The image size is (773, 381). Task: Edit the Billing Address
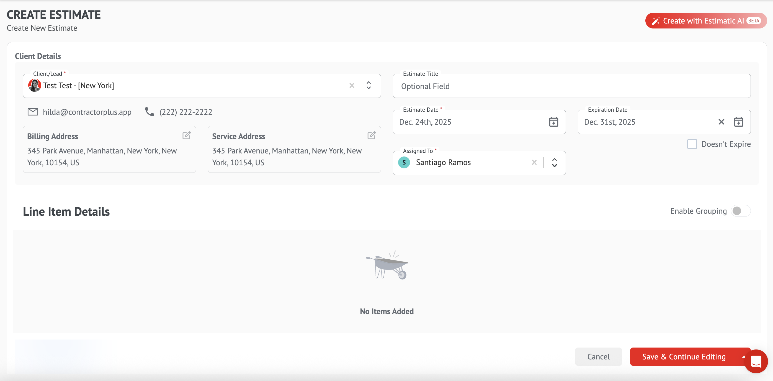[186, 135]
